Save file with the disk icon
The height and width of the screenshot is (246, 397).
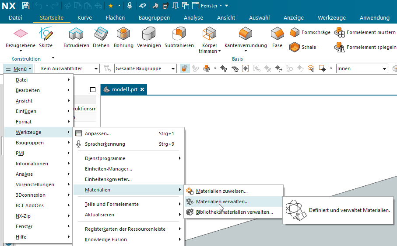pyautogui.click(x=26, y=6)
